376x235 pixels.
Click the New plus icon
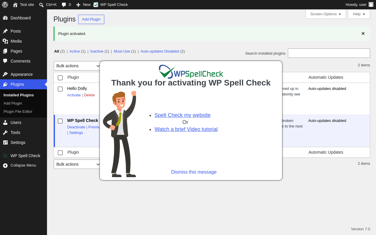(78, 5)
